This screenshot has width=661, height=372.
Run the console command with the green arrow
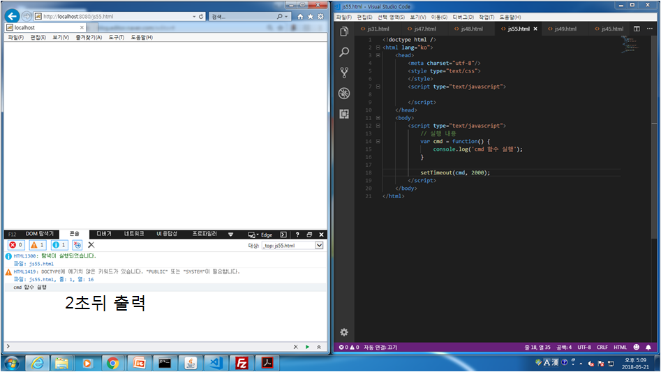(x=307, y=347)
